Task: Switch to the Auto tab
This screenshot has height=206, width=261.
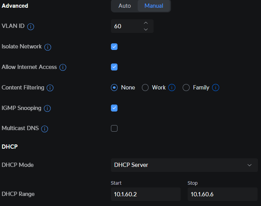Action: coord(124,6)
